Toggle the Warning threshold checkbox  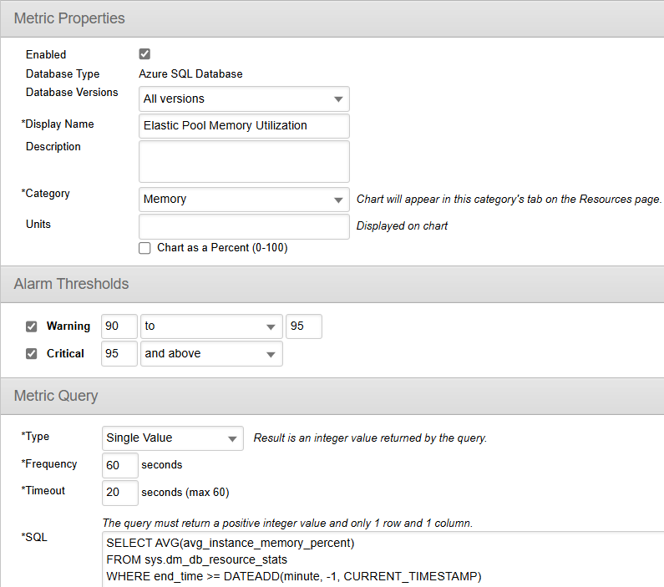pos(32,326)
